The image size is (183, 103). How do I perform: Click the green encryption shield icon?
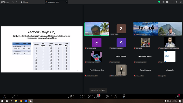(159, 2)
